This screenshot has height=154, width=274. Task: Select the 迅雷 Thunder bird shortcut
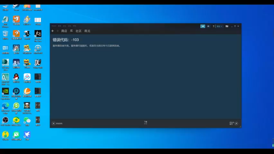[27, 136]
